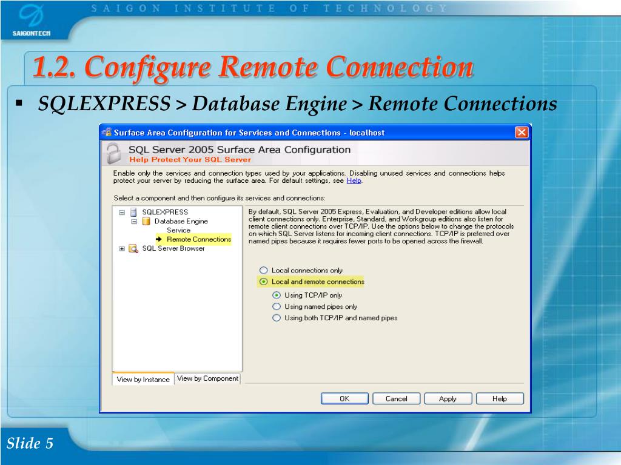
Task: Click the Apply button
Action: click(448, 398)
